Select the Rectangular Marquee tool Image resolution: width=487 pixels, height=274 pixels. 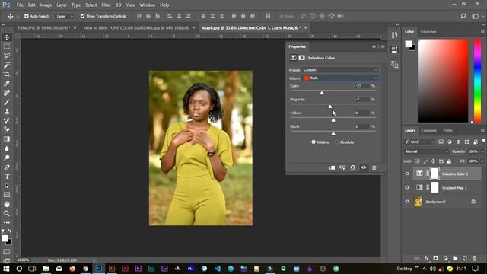pyautogui.click(x=7, y=46)
